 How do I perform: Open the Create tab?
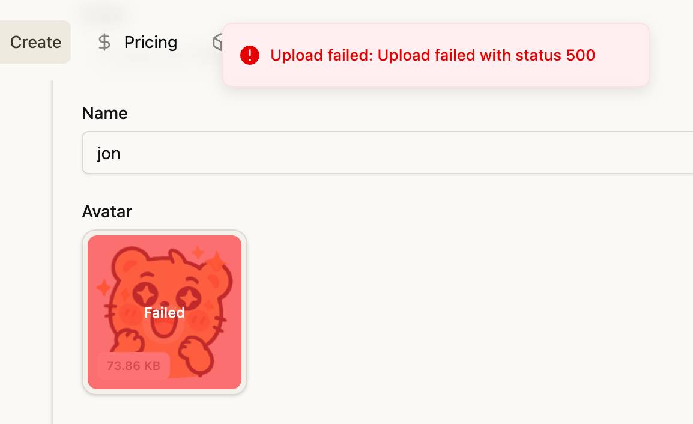click(35, 42)
